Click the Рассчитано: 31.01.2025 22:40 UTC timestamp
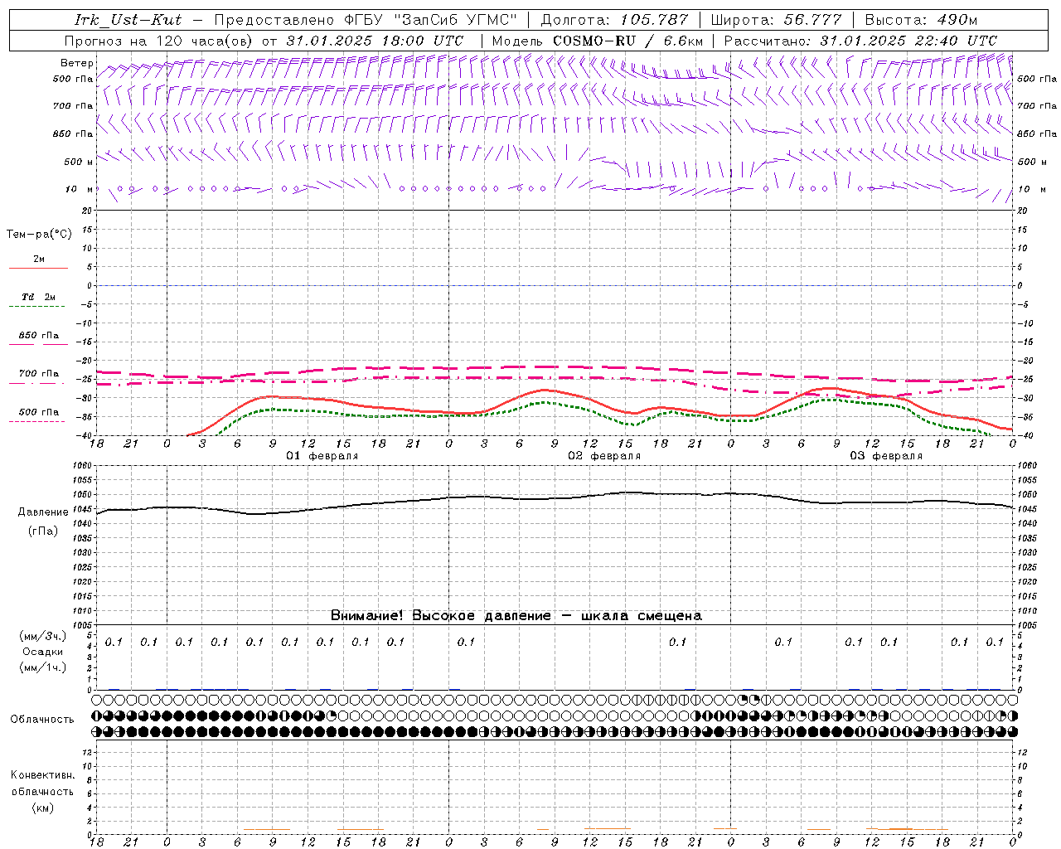This screenshot has width=1061, height=849. [860, 41]
